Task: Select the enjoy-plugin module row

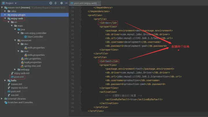Action: pyautogui.click(x=34, y=15)
